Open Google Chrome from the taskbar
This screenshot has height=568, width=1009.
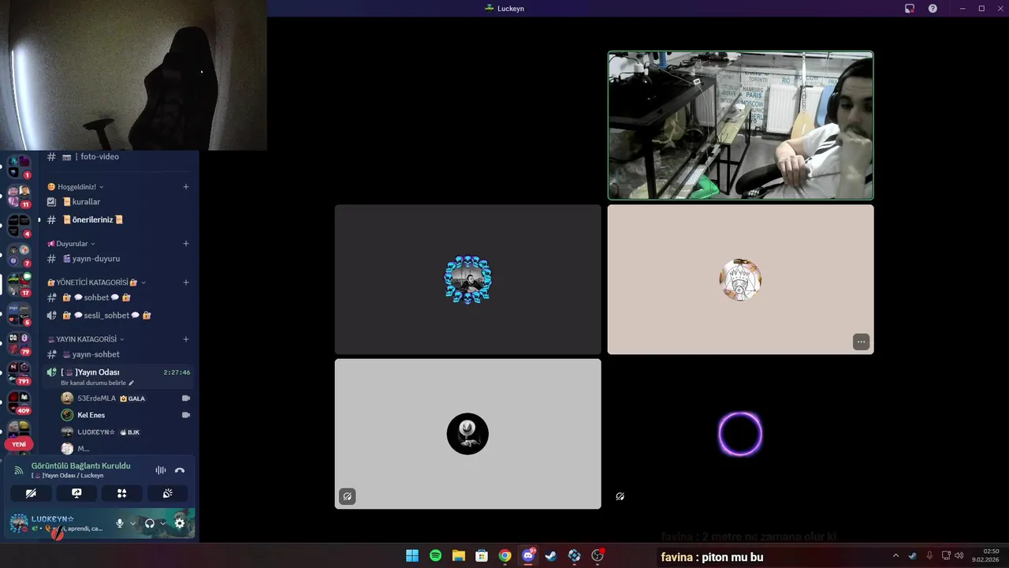pyautogui.click(x=504, y=556)
